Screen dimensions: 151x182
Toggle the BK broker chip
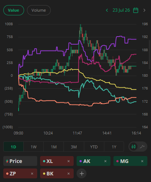pos(57,174)
